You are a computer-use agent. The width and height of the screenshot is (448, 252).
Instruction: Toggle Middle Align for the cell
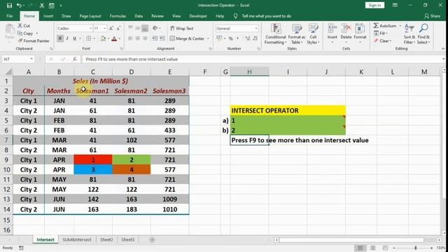click(x=138, y=28)
